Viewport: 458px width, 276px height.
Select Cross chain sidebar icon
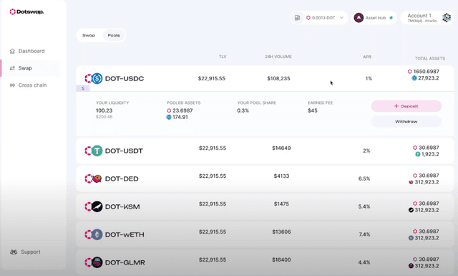12,85
